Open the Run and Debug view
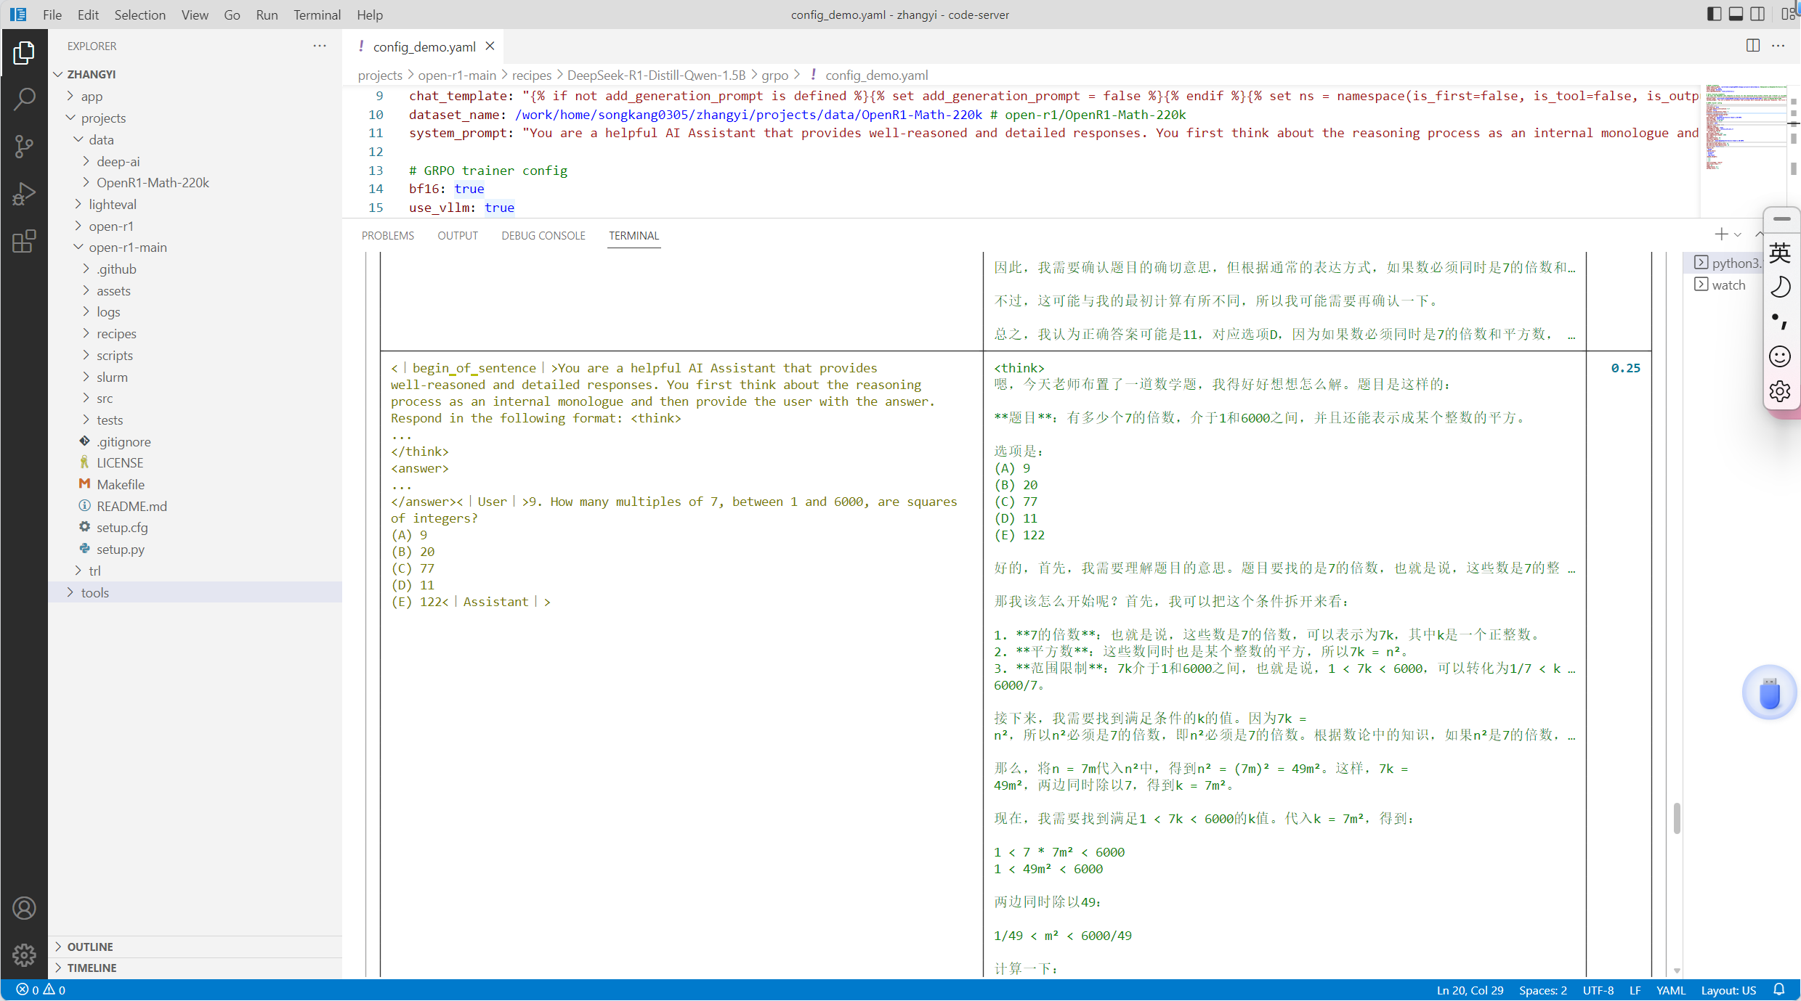 coord(24,194)
